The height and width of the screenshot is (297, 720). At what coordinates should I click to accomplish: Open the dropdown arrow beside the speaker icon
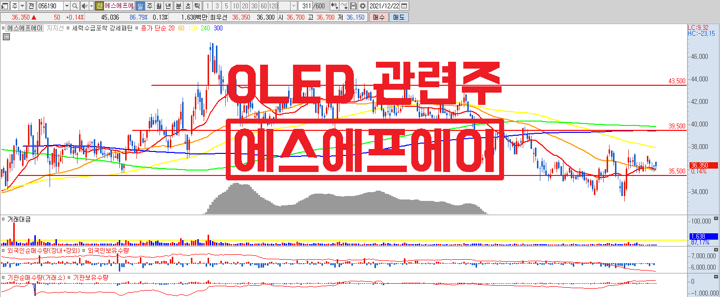click(91, 6)
